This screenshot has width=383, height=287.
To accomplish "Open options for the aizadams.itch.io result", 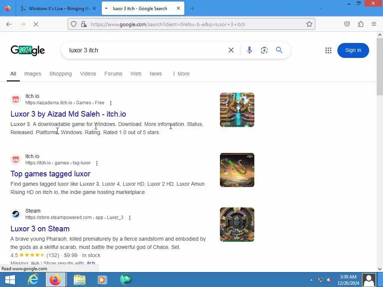I will (x=111, y=103).
